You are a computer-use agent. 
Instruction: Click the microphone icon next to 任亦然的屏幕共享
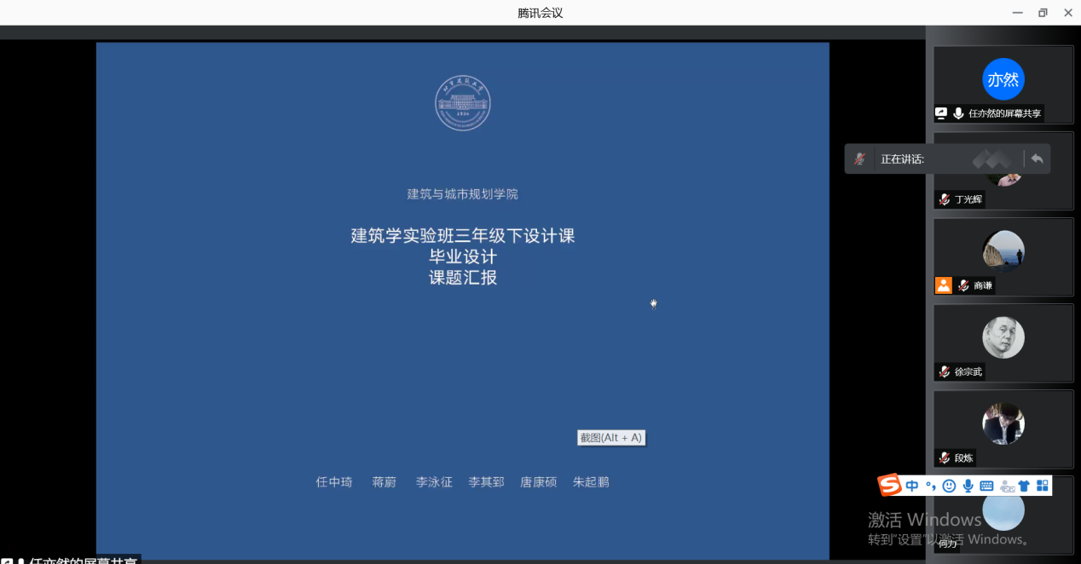point(958,112)
